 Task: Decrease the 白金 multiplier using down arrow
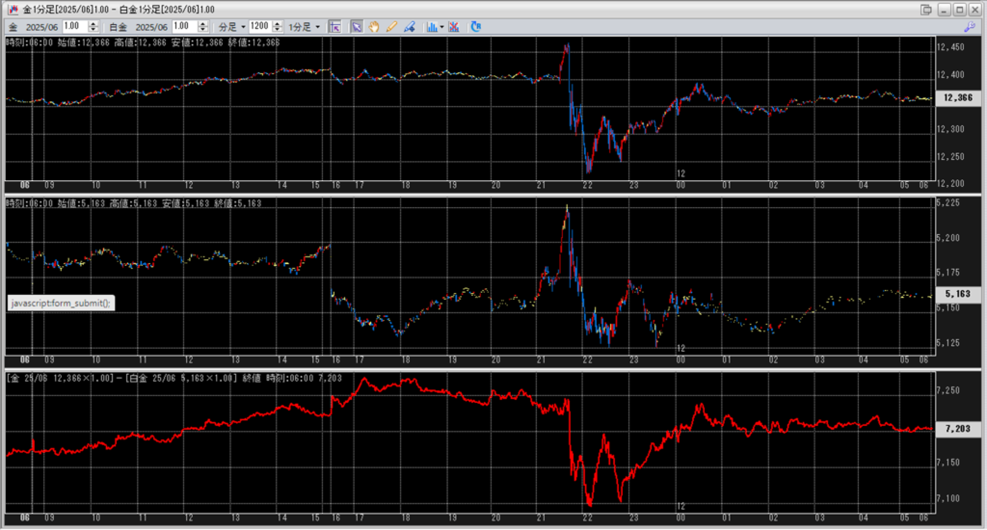pos(203,29)
